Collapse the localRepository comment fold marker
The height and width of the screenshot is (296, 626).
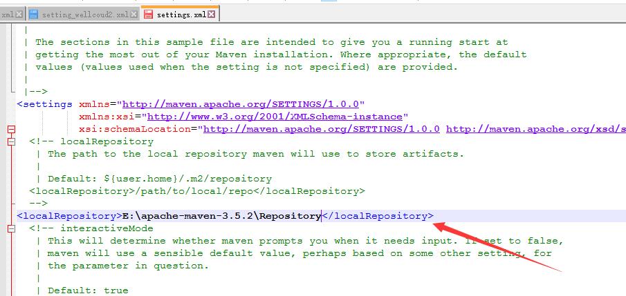pyautogui.click(x=11, y=141)
